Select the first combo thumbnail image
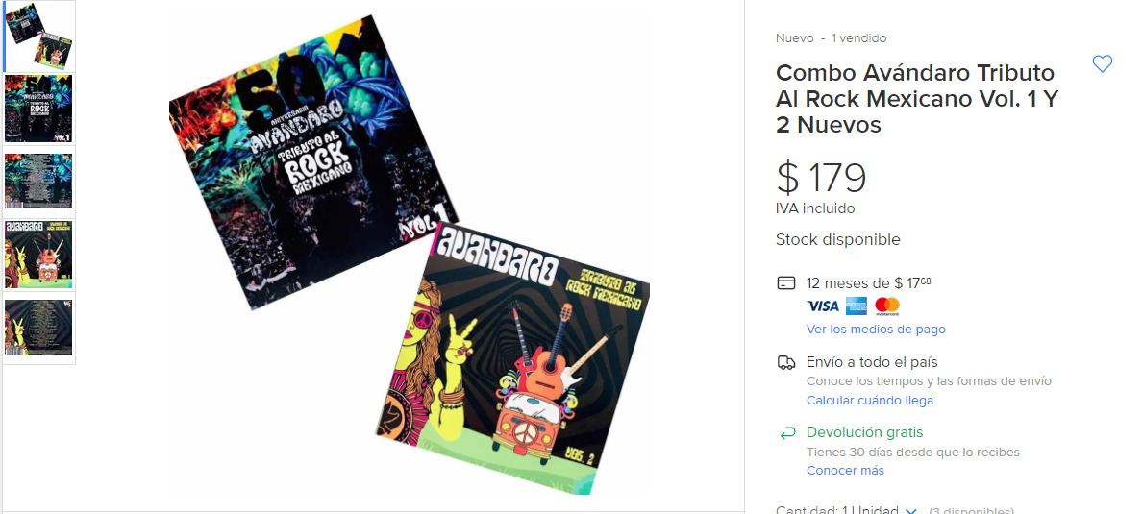1143x514 pixels. [x=38, y=37]
